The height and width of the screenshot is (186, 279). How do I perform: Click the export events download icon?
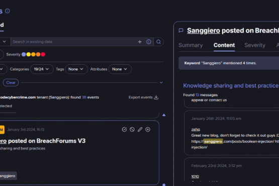tap(156, 98)
